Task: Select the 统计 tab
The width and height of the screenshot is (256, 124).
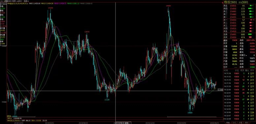Action: click(x=246, y=123)
